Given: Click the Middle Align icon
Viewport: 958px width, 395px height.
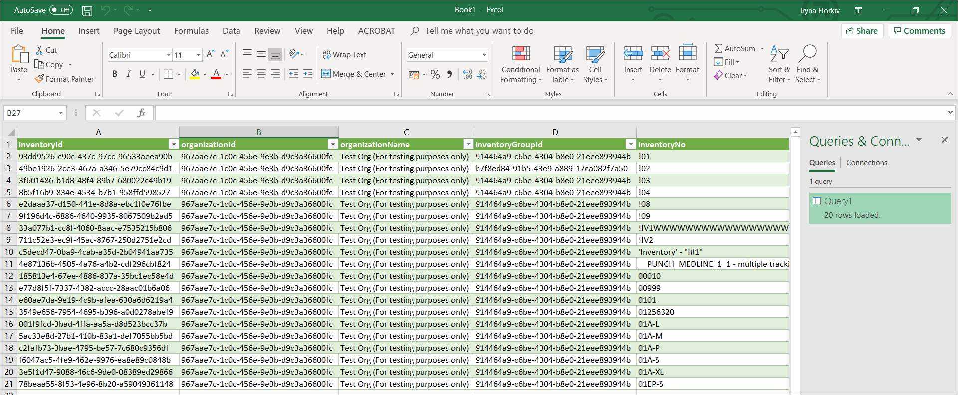Looking at the screenshot, I should coord(261,54).
